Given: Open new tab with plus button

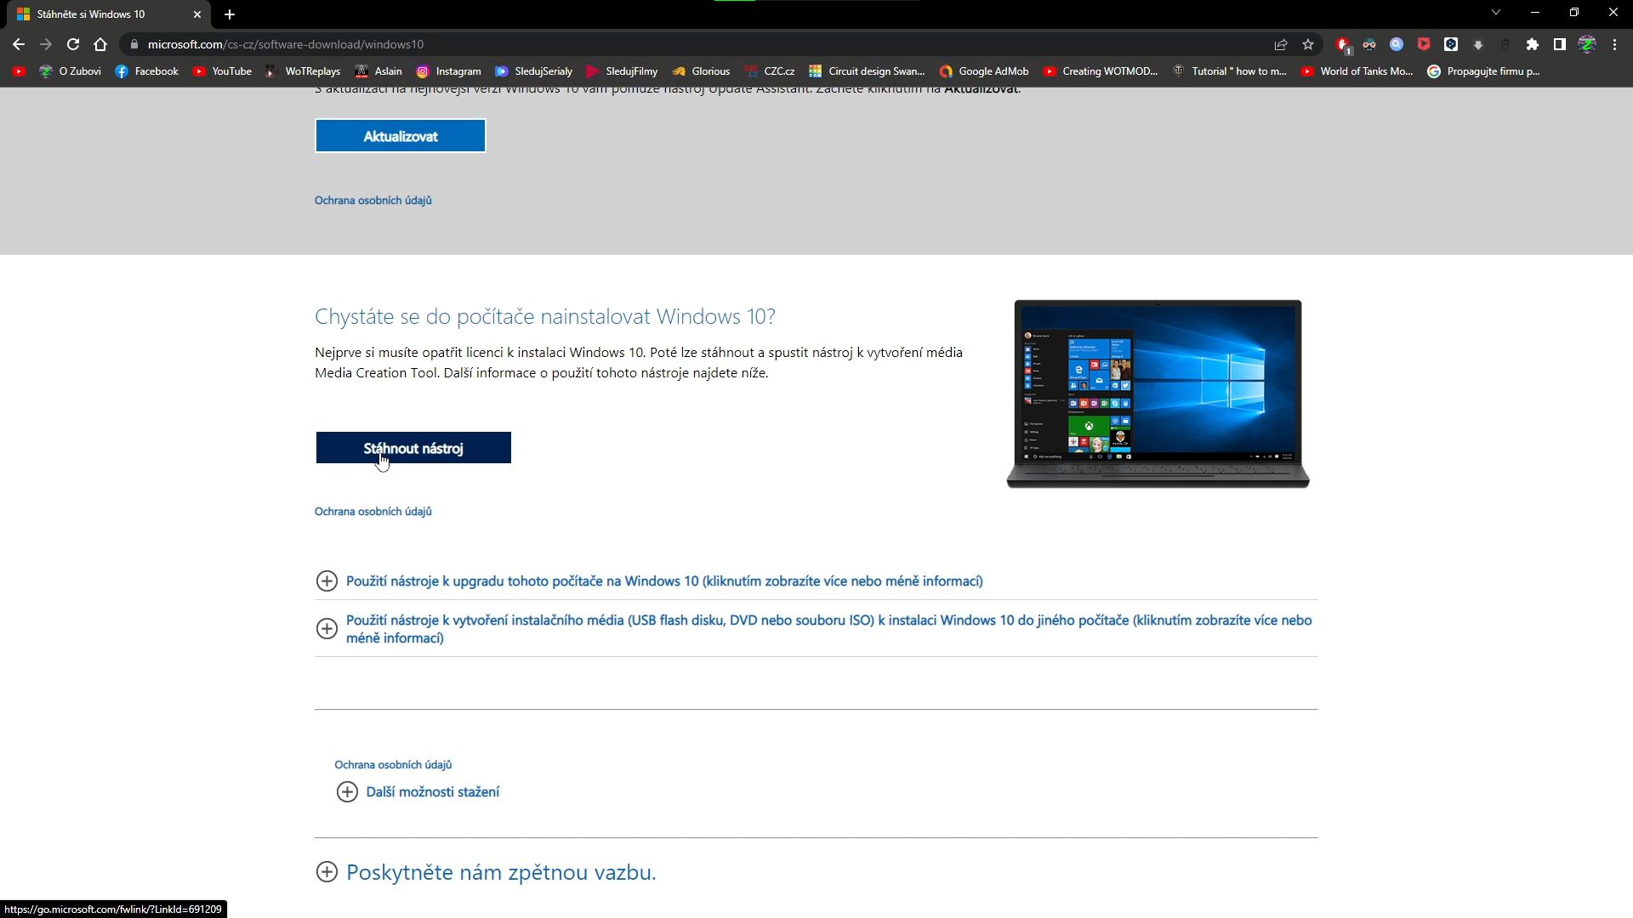Looking at the screenshot, I should point(230,14).
